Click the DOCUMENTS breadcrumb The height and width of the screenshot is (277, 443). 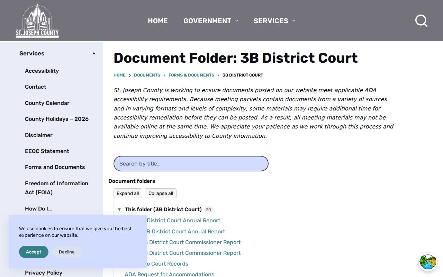point(147,75)
